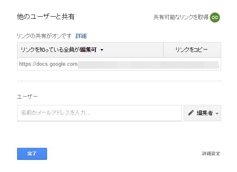The height and width of the screenshot is (172, 237).
Task: Open the 詳細 link about link sharing
Action: coord(81,36)
